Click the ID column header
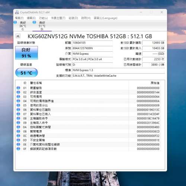The image size is (186, 186). (x=25, y=83)
